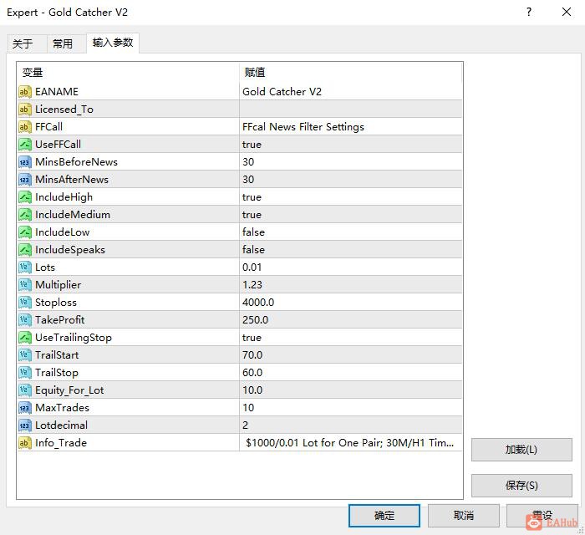This screenshot has height=535, width=585.
Task: Click the Multiplier value 1.23
Action: (x=252, y=285)
